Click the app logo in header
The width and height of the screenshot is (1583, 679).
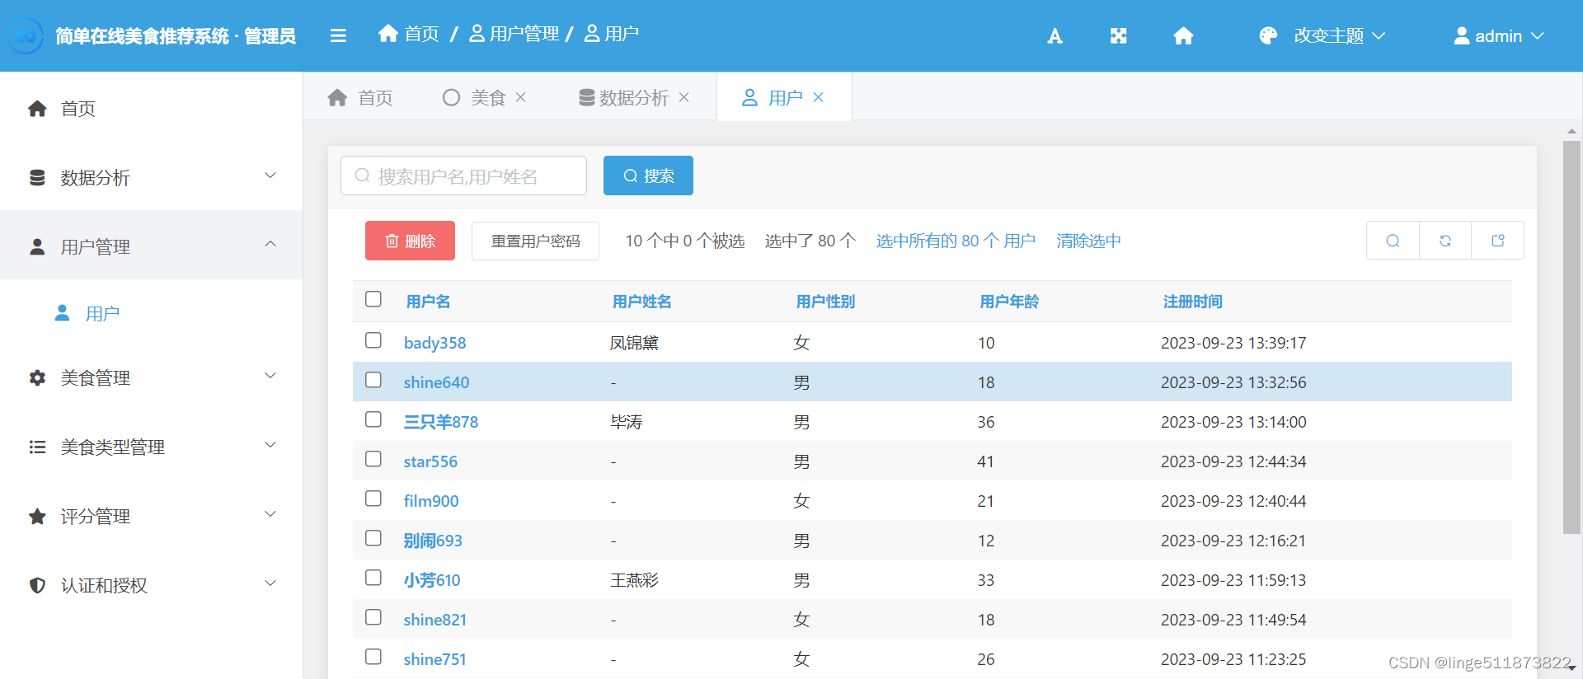coord(26,35)
